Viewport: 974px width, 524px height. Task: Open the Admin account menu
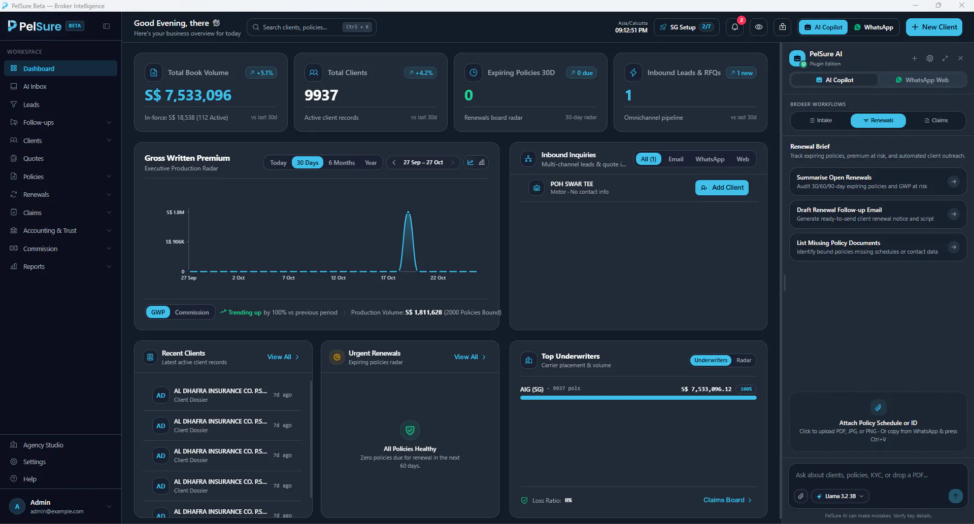[x=60, y=506]
